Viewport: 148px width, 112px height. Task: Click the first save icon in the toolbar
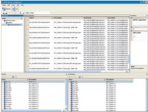point(4,13)
